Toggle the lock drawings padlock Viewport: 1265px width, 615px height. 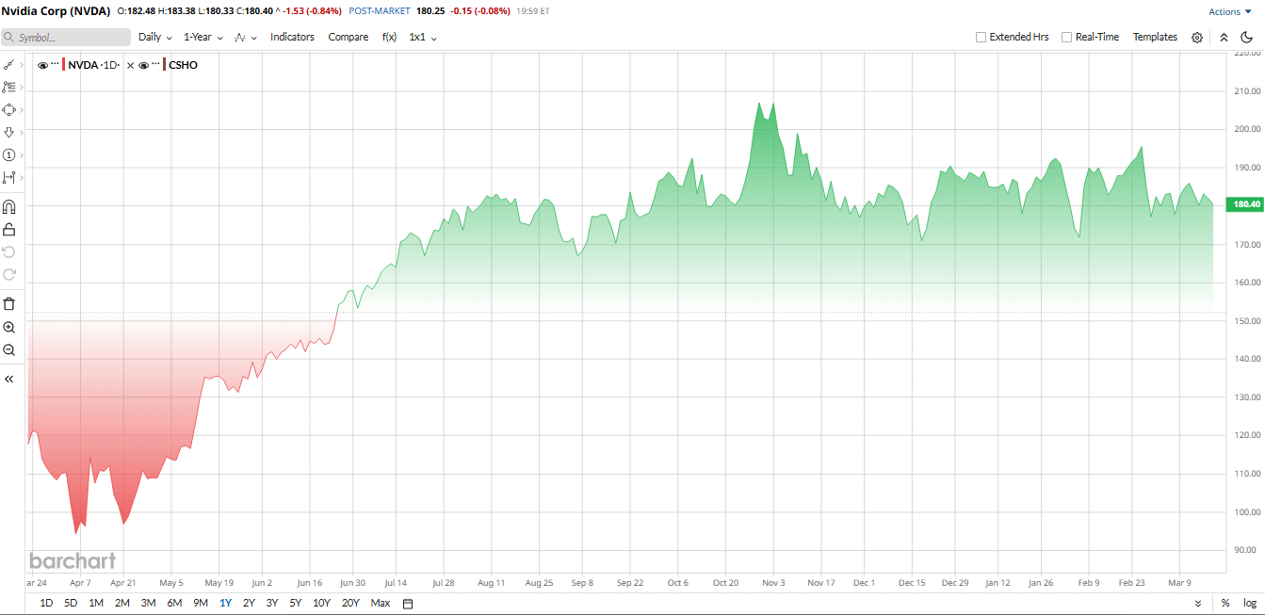(x=9, y=229)
